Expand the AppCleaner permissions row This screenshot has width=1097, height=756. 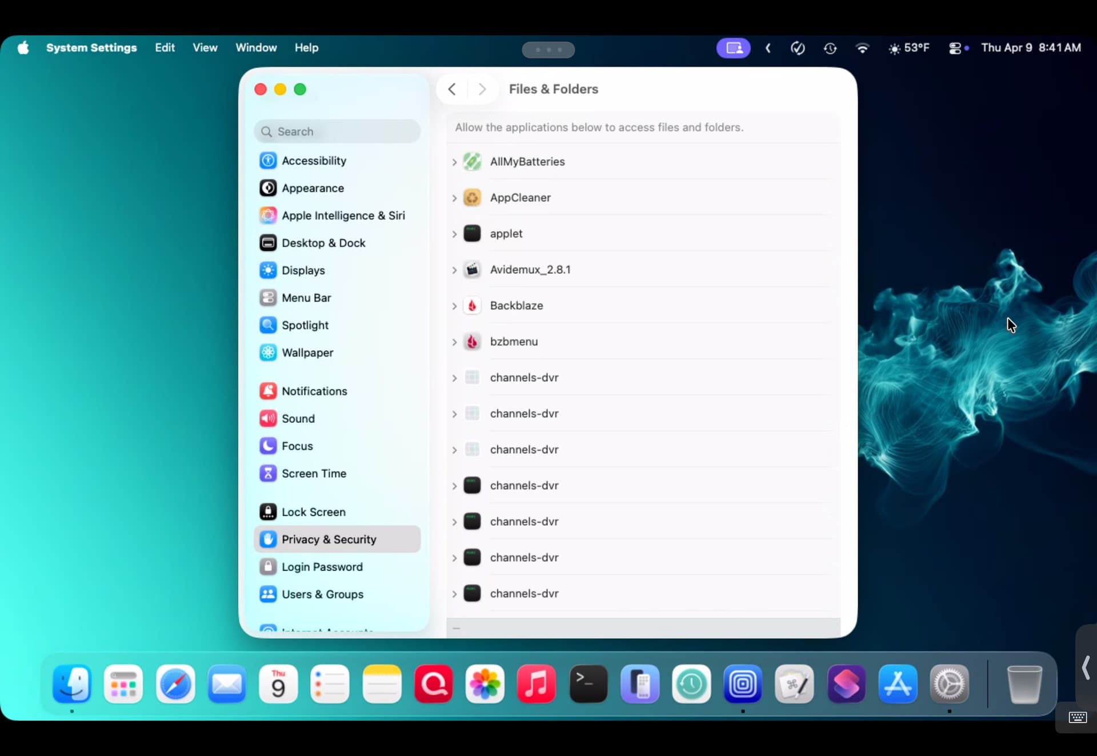pyautogui.click(x=454, y=198)
